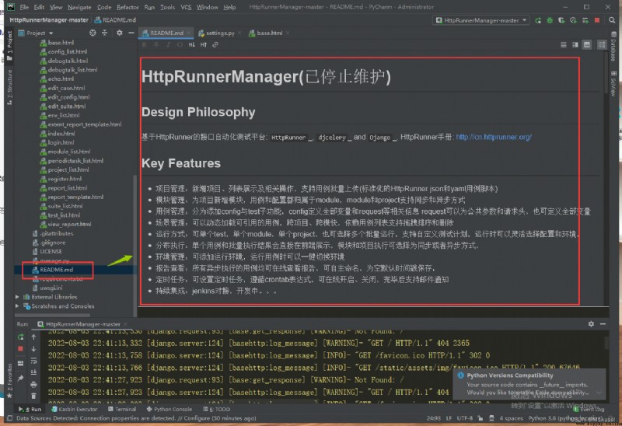622x426 pixels.
Task: Open the File menu
Action: (24, 7)
